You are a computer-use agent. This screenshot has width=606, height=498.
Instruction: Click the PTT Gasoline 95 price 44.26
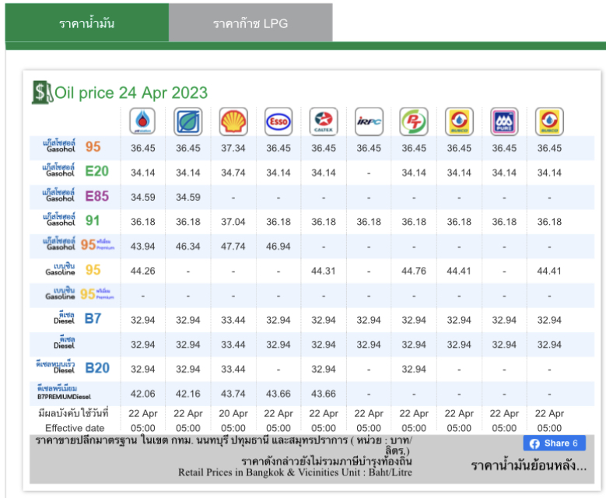click(142, 271)
